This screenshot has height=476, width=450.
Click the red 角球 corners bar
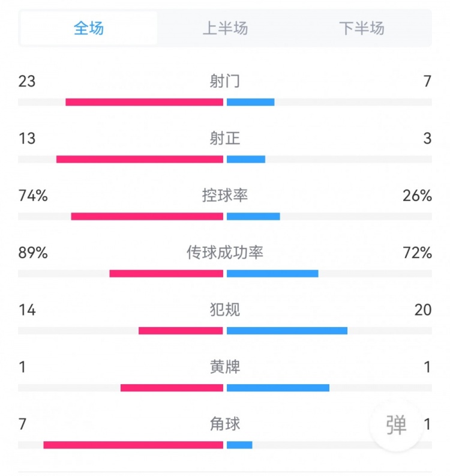coord(133,445)
